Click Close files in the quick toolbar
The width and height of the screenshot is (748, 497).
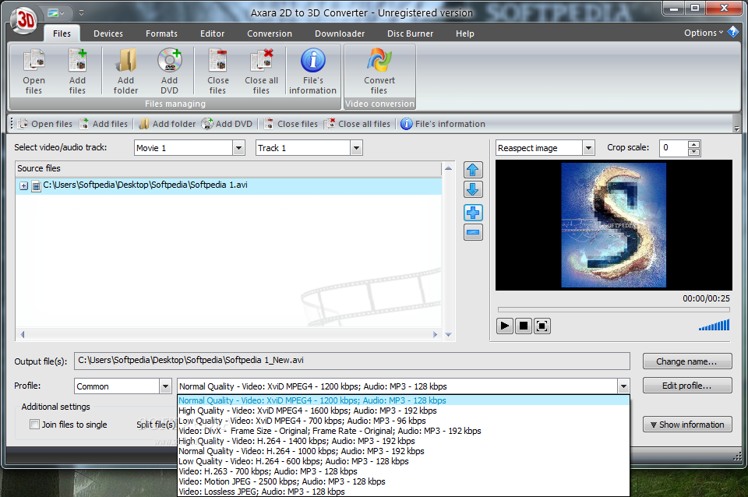291,124
